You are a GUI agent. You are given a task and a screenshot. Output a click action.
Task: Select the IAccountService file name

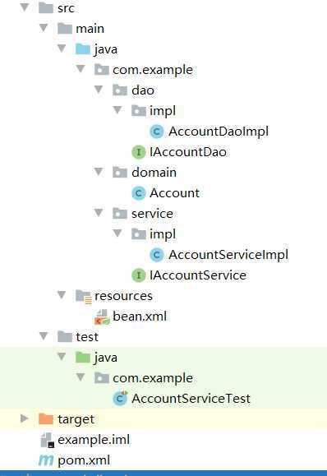click(x=198, y=275)
